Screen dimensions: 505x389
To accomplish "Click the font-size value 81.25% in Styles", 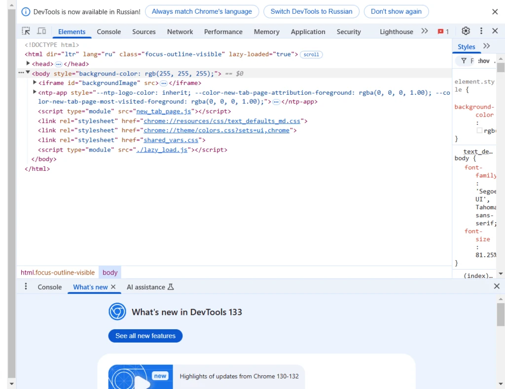I will (486, 255).
